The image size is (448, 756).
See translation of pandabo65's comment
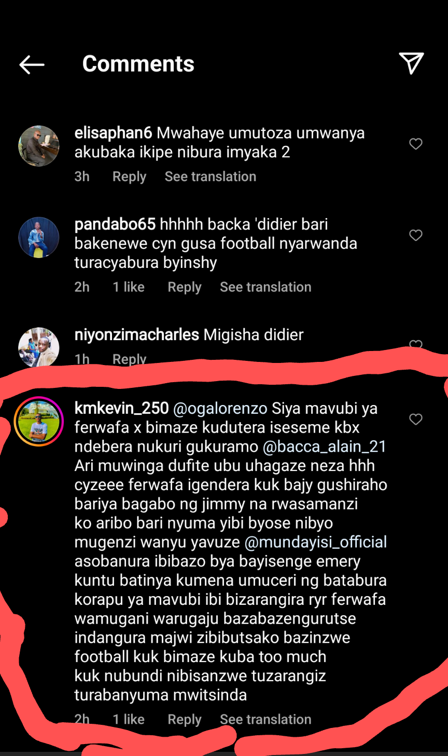click(x=265, y=287)
